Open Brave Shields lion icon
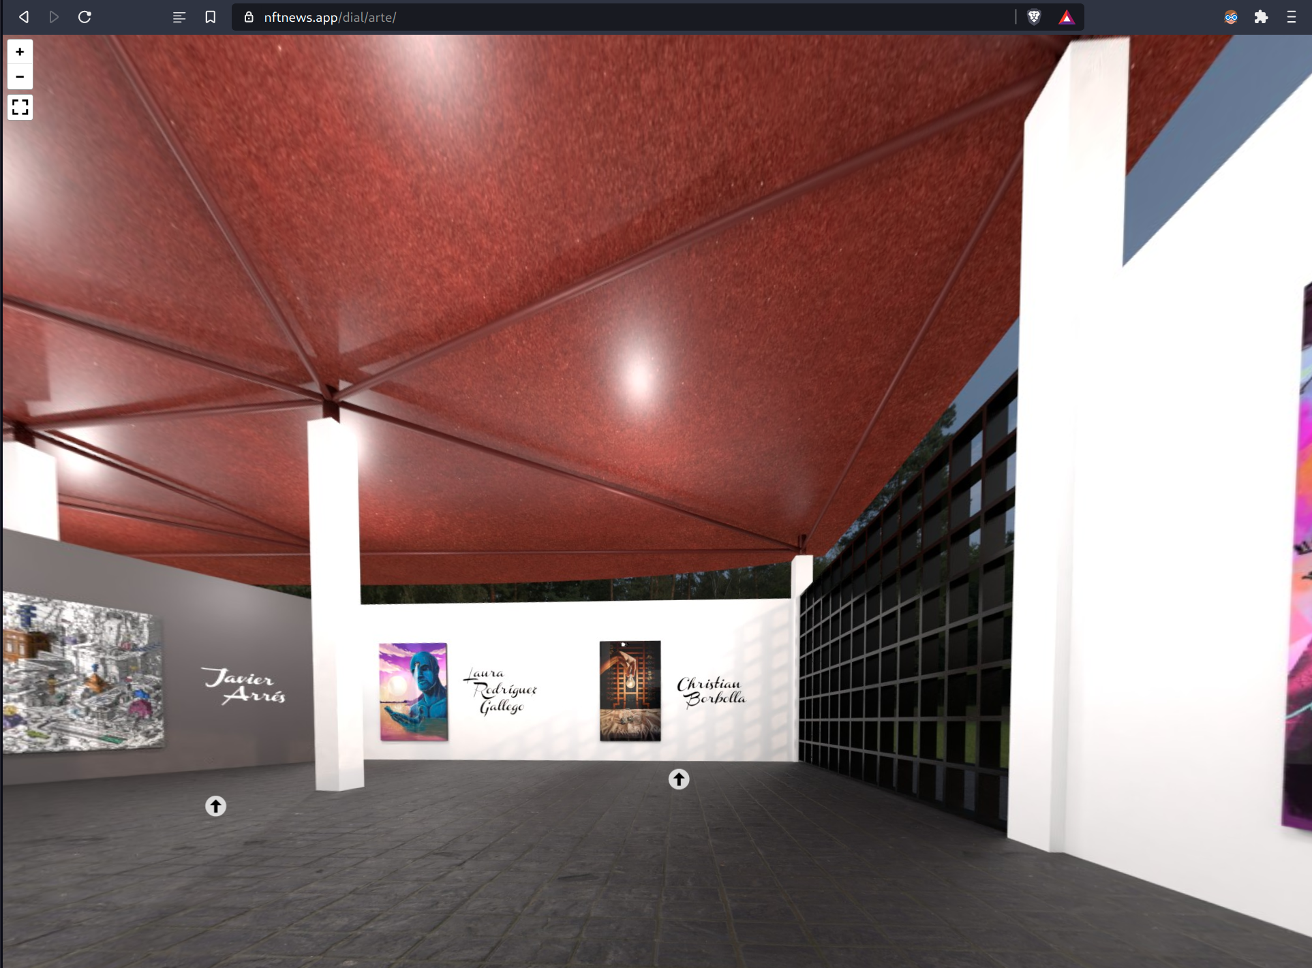Image resolution: width=1312 pixels, height=968 pixels. click(1034, 17)
